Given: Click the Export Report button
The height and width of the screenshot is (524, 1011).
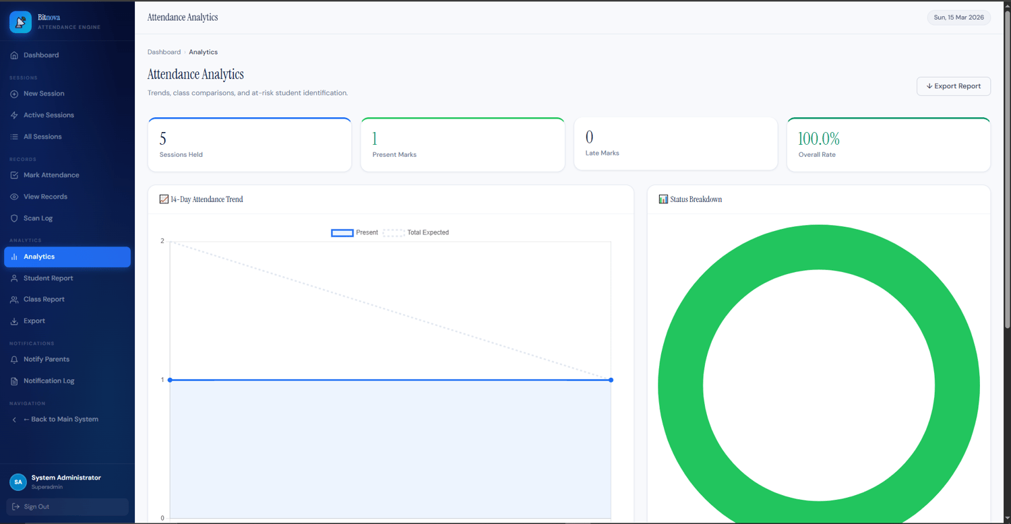Looking at the screenshot, I should [953, 86].
